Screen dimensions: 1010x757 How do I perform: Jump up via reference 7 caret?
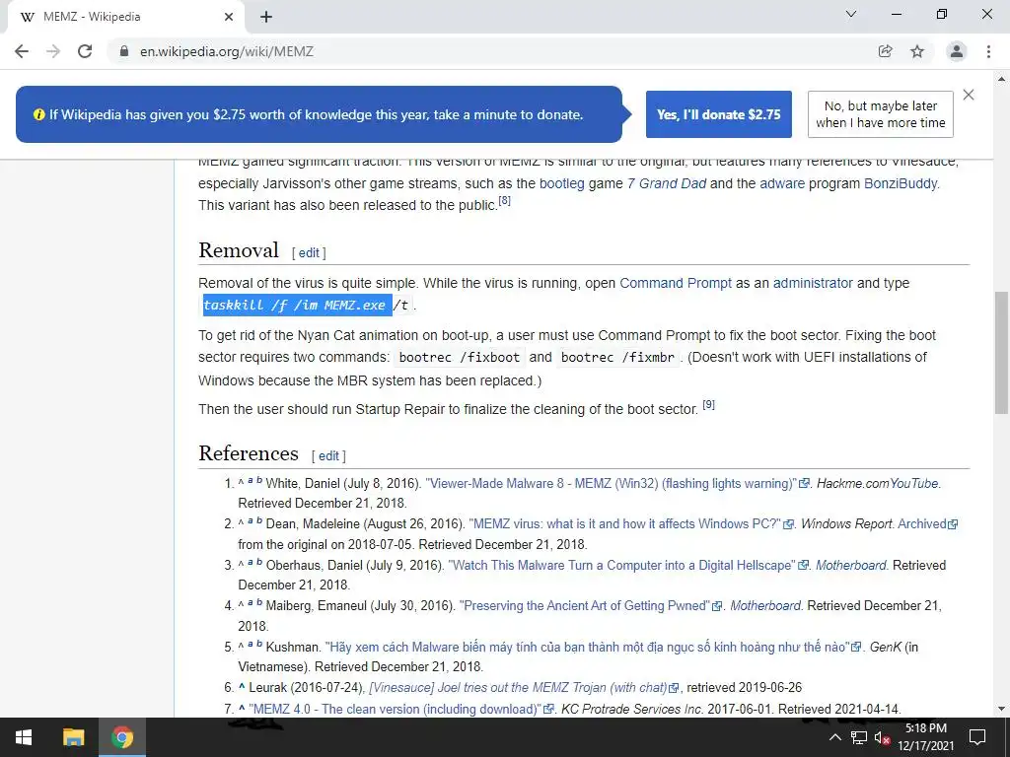242,708
